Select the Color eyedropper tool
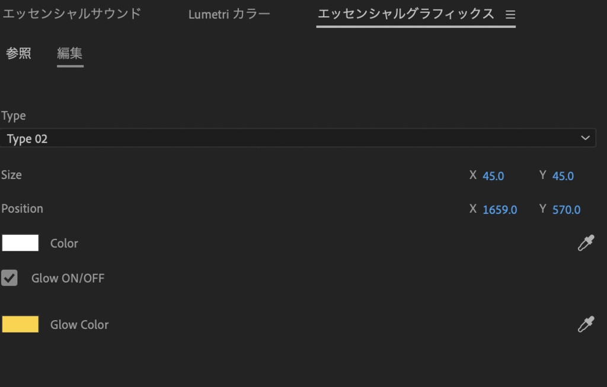 (586, 243)
